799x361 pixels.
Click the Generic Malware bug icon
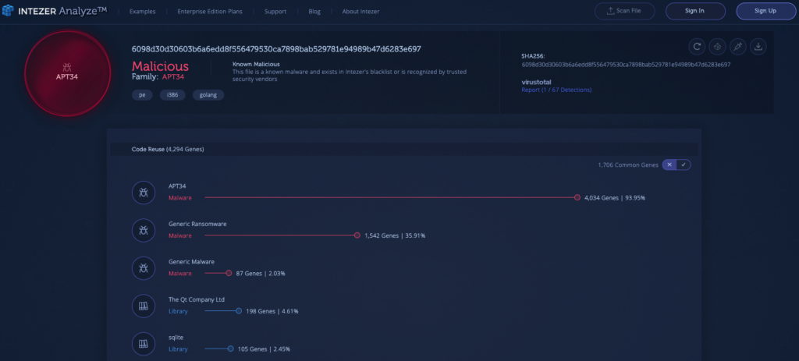pyautogui.click(x=144, y=267)
